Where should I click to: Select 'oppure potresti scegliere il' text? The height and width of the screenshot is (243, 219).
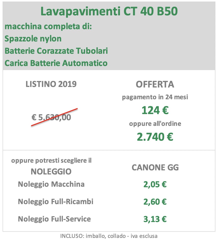pos(51,161)
